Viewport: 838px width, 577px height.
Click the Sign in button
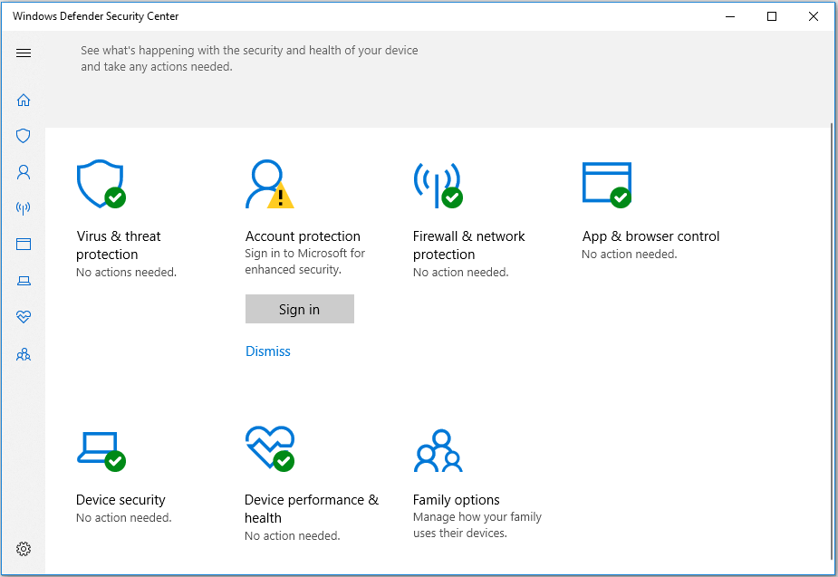(x=300, y=309)
